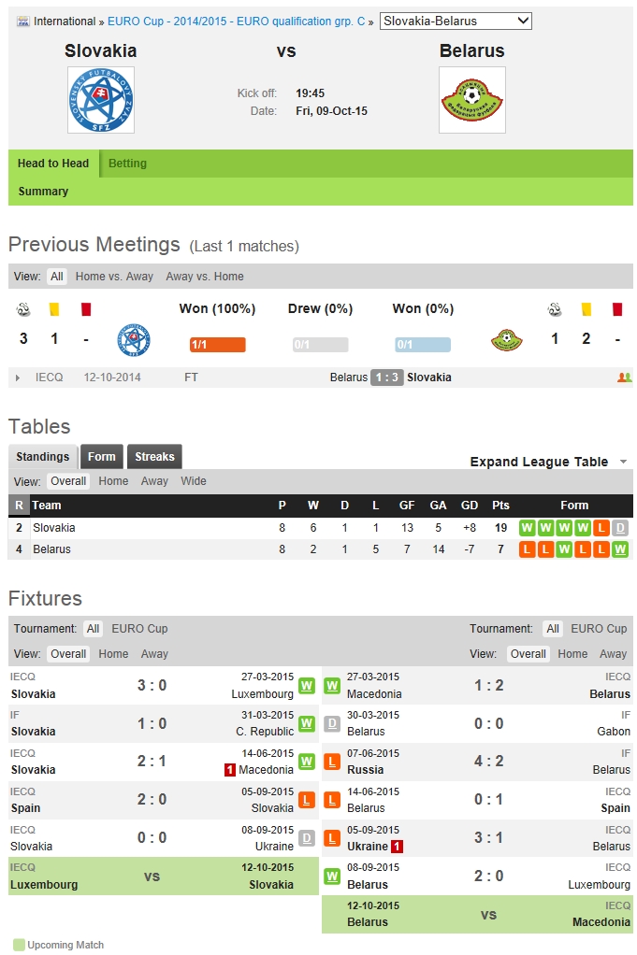The image size is (637, 955).
Task: Expand the League Table
Action: coord(548,462)
